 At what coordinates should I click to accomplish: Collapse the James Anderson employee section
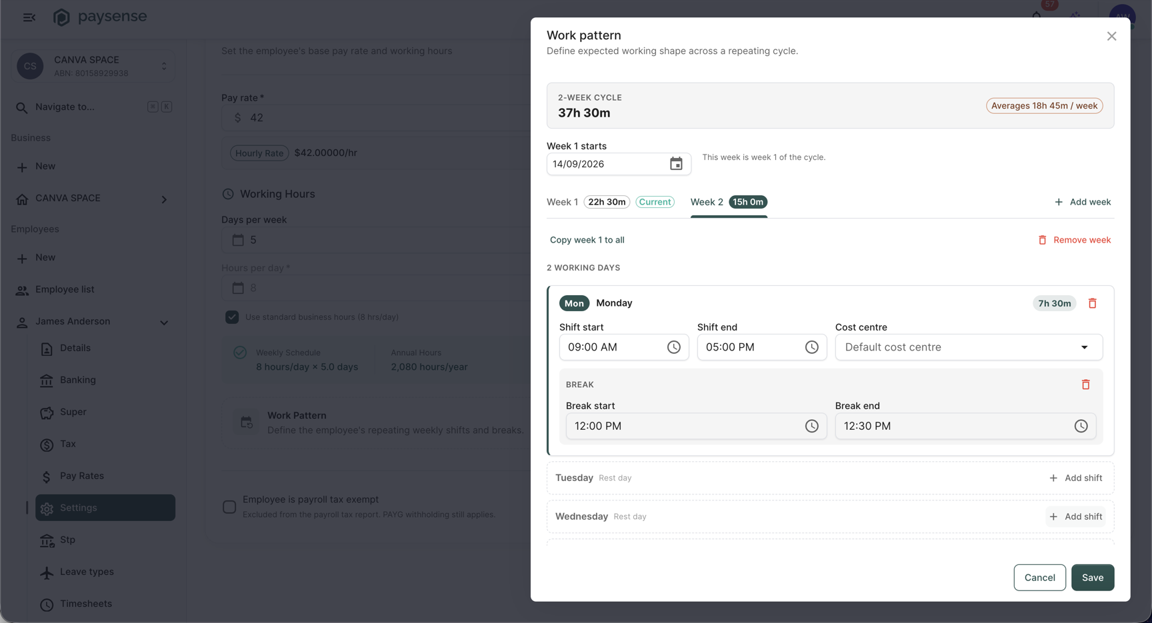coord(164,322)
